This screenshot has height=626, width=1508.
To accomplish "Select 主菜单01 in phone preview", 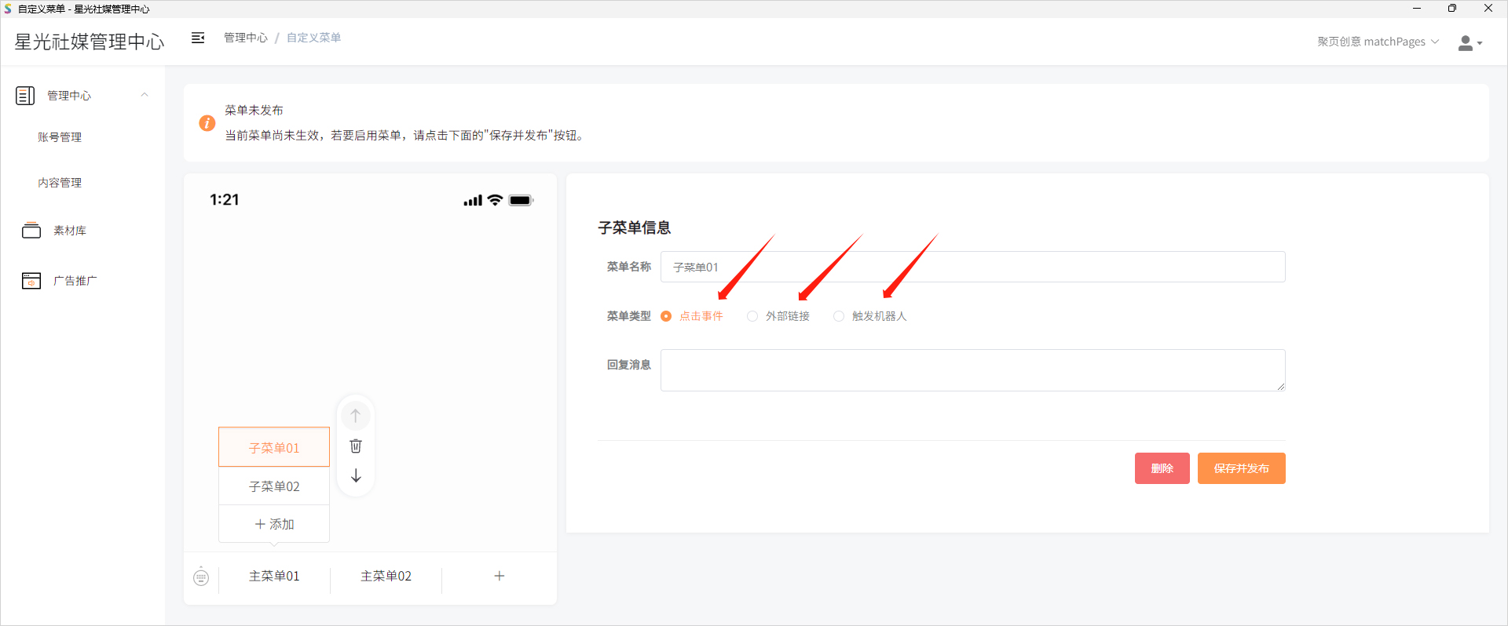I will click(x=274, y=577).
